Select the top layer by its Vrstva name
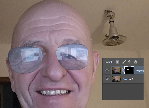 click(x=140, y=71)
